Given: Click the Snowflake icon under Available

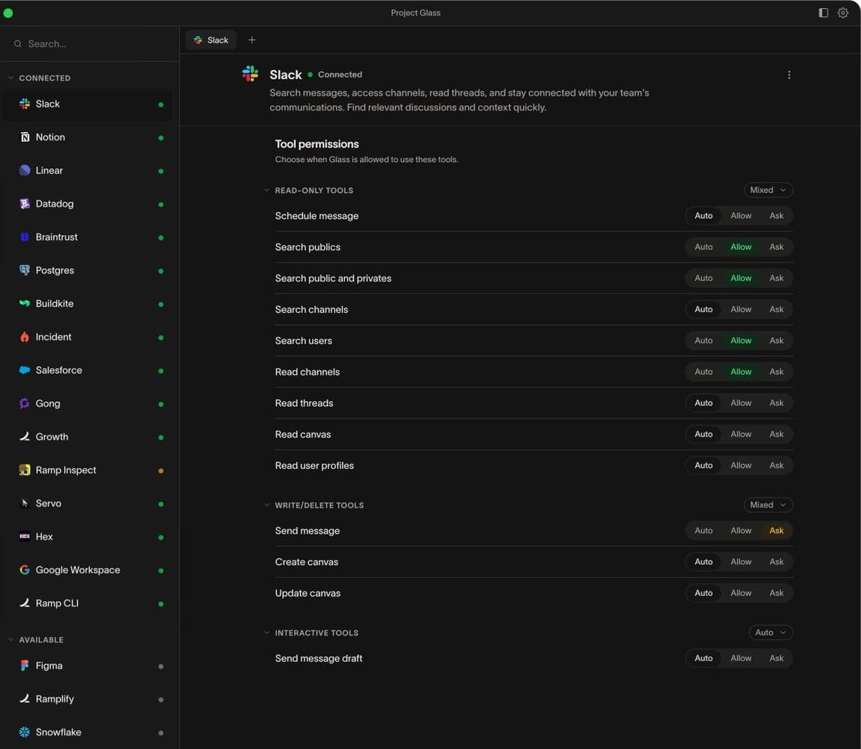Looking at the screenshot, I should pos(25,732).
